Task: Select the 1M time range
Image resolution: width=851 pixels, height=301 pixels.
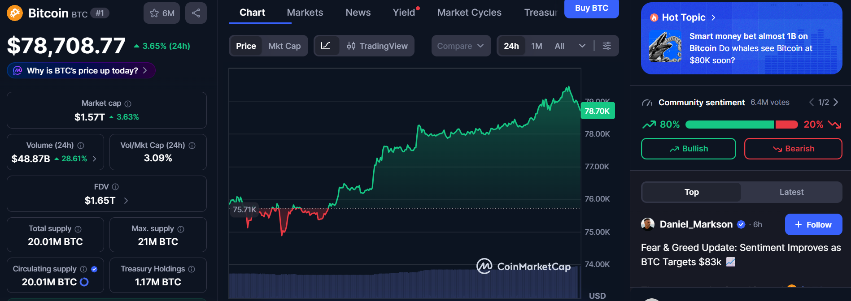Action: click(537, 46)
